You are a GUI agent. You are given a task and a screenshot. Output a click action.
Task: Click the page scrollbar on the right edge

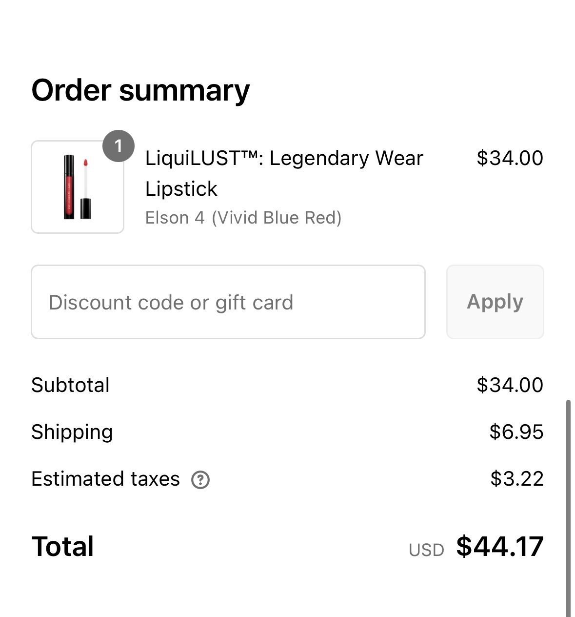coord(568,508)
